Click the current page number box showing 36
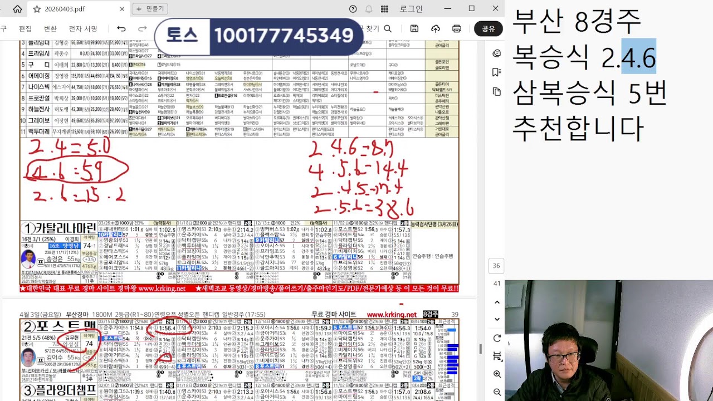This screenshot has width=713, height=401. 496,266
